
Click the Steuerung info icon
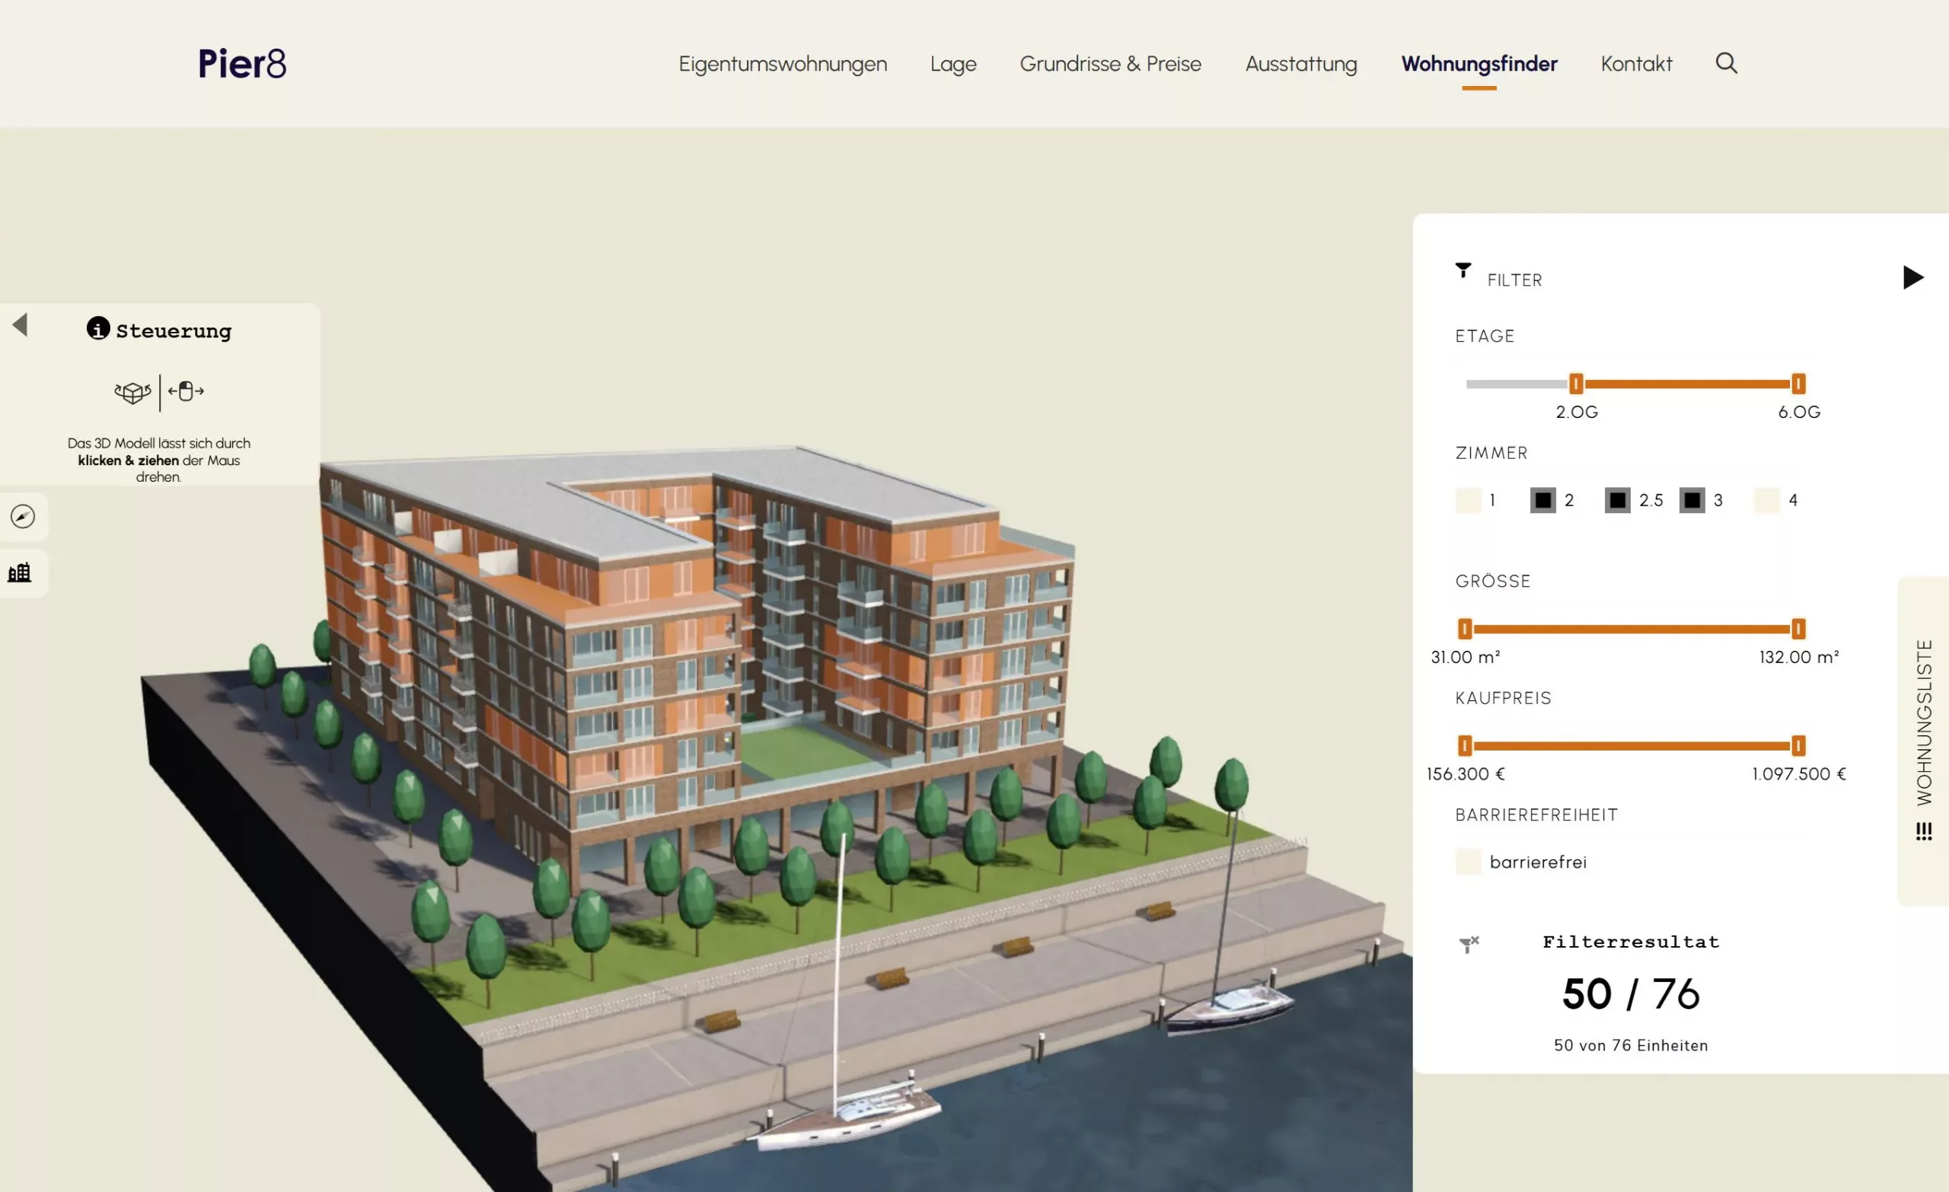[x=98, y=328]
